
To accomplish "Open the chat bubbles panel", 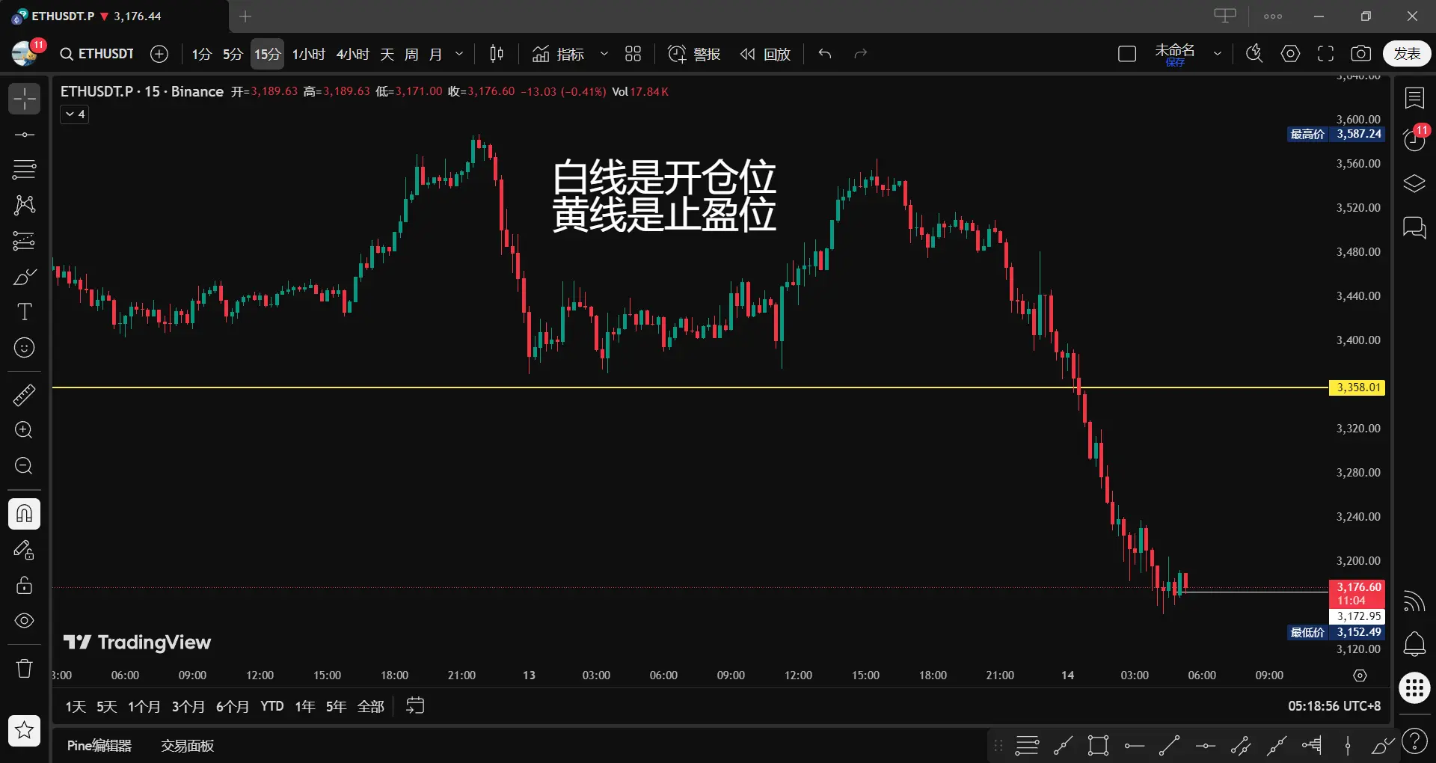I will pos(1414,227).
